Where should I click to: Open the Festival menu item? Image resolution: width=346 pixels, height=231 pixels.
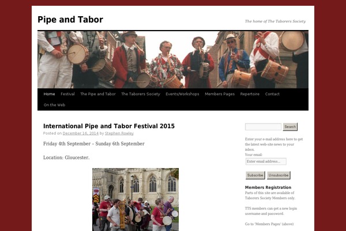point(67,94)
